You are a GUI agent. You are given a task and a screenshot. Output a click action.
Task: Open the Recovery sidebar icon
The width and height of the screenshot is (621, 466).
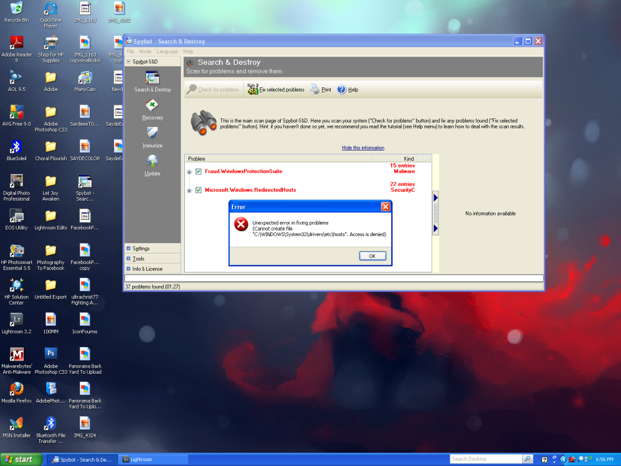[152, 110]
